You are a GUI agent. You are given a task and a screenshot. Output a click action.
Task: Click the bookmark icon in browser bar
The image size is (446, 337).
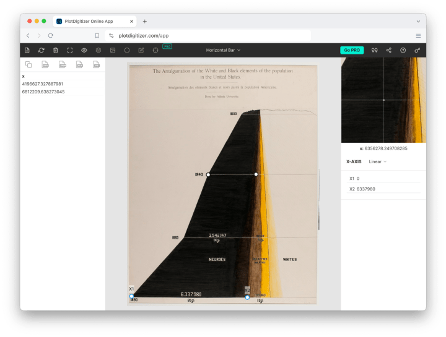click(97, 35)
